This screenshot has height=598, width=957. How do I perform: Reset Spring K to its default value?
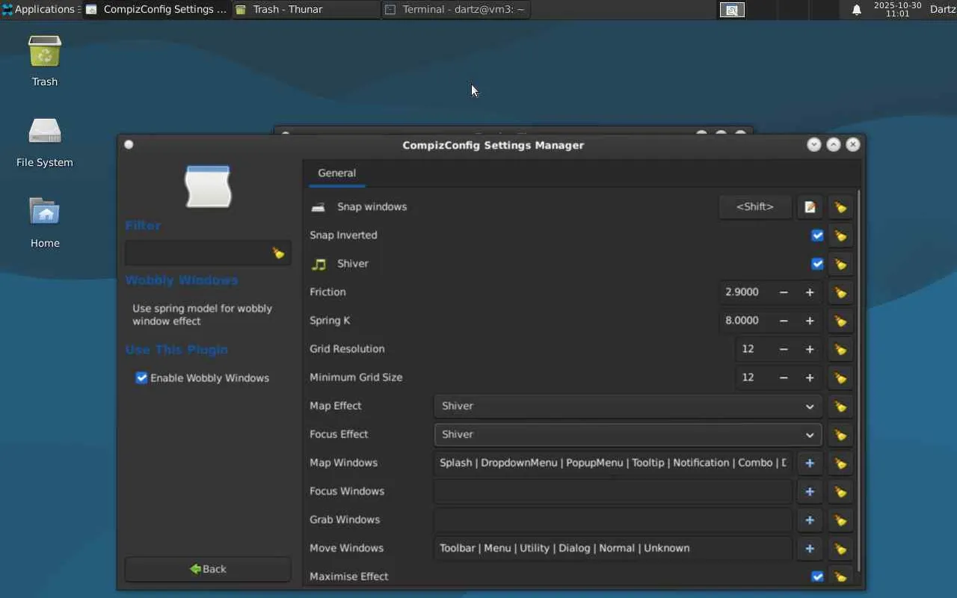pyautogui.click(x=840, y=321)
